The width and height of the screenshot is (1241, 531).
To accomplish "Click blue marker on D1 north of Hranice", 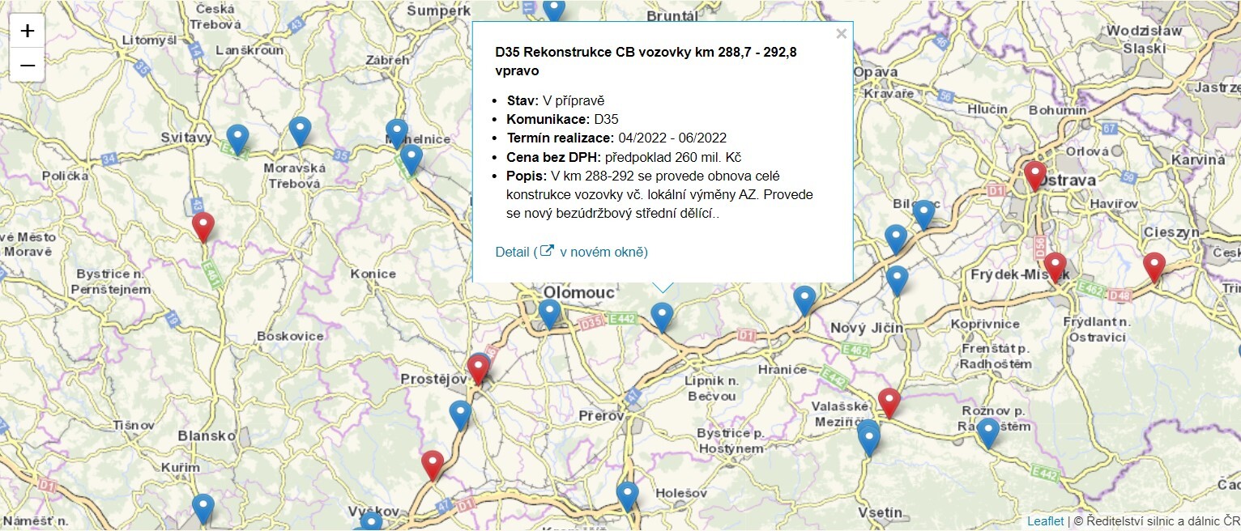I will click(804, 301).
